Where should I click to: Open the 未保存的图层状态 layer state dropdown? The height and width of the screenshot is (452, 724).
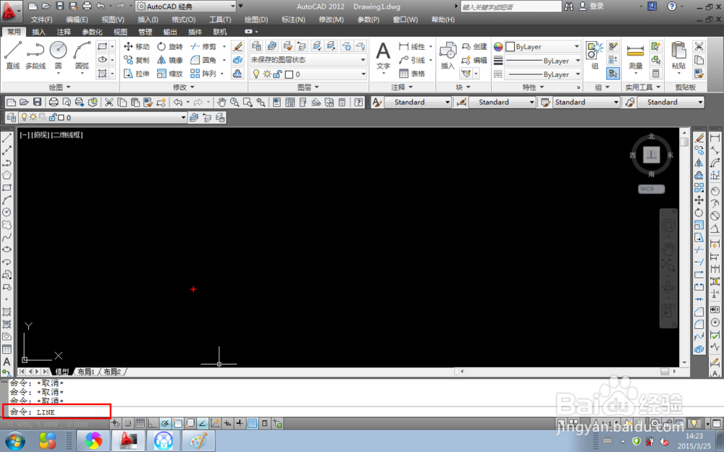pyautogui.click(x=308, y=60)
